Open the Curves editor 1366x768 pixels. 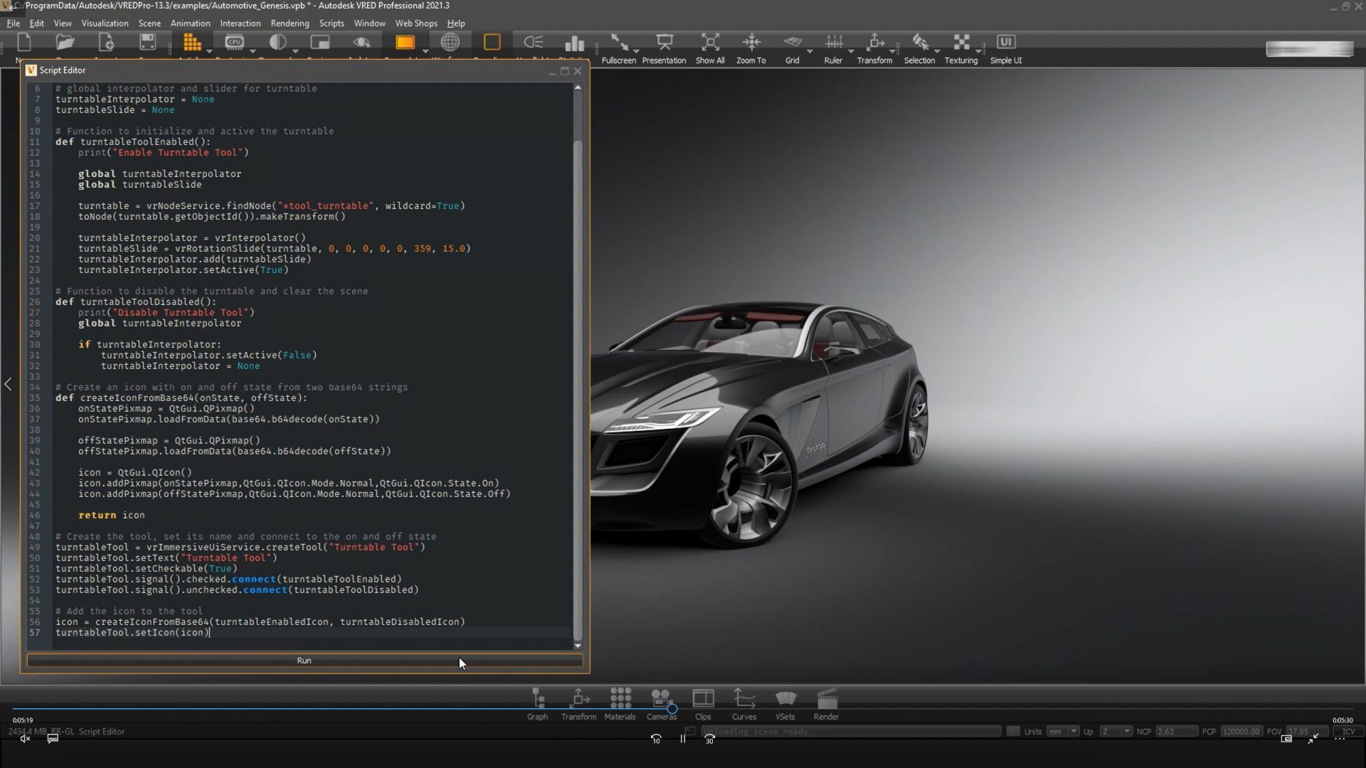click(x=744, y=703)
